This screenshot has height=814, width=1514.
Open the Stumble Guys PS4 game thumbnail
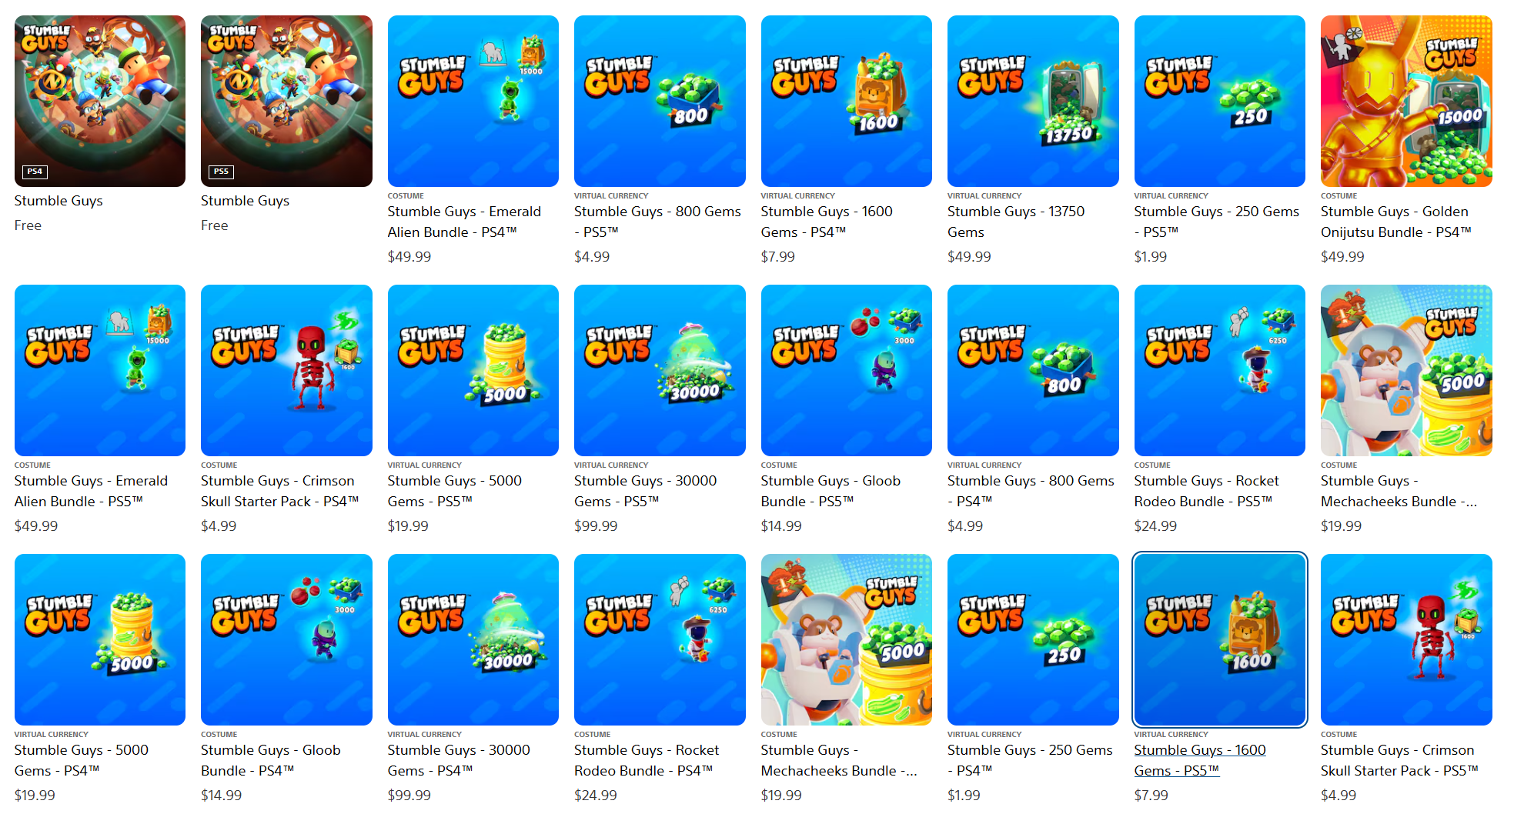tap(100, 101)
